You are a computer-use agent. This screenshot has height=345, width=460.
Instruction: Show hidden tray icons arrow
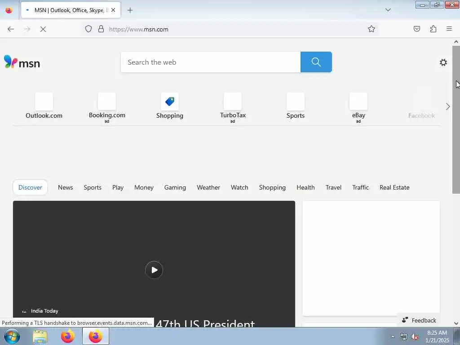(x=393, y=336)
